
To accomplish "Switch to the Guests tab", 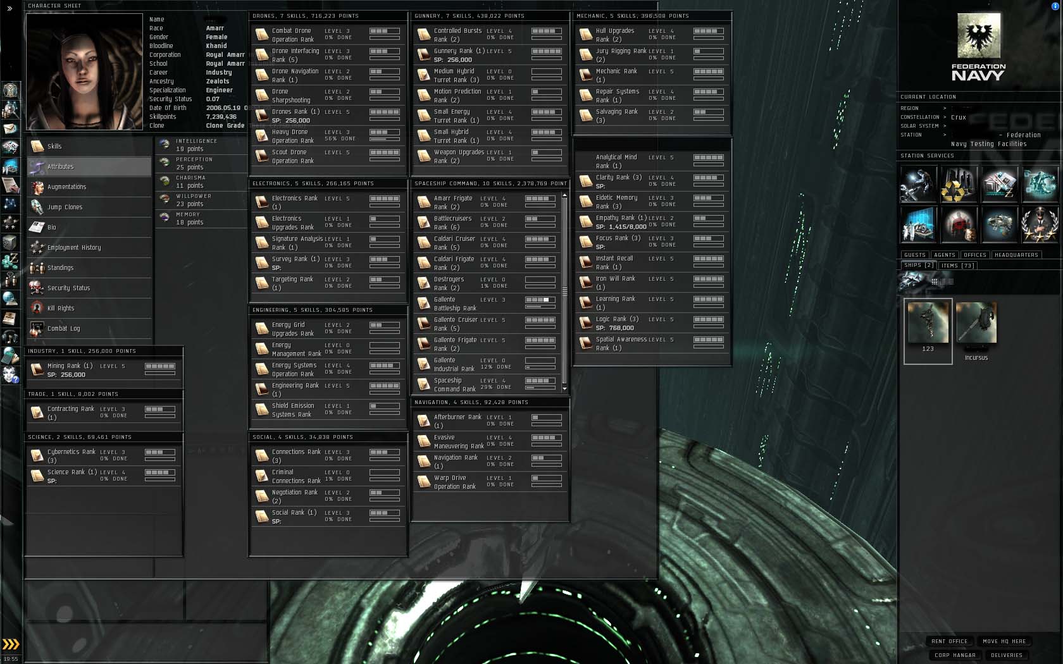I will (x=915, y=255).
